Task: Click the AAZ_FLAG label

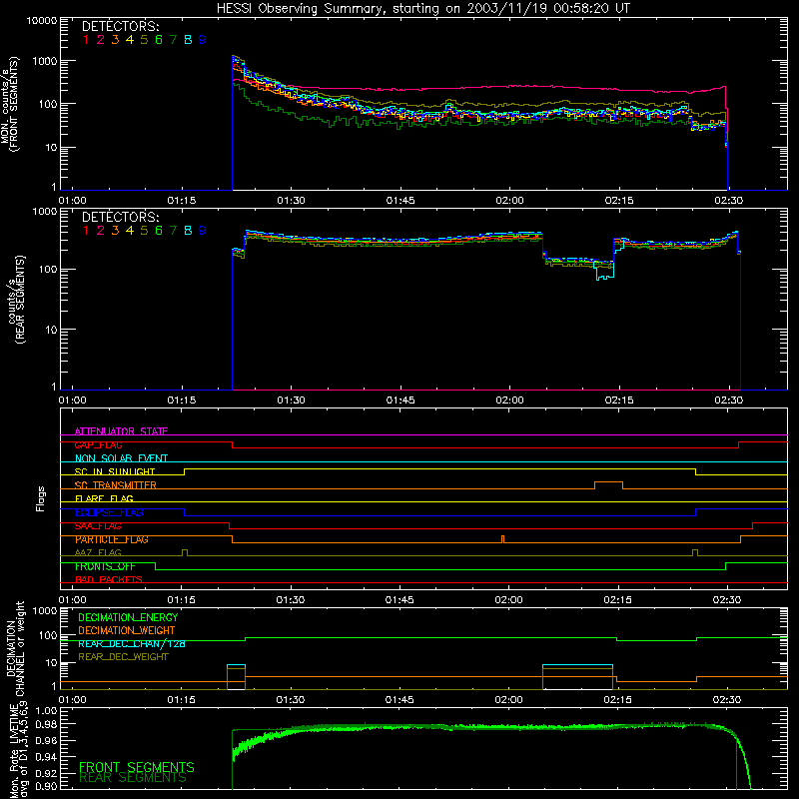Action: 98,553
